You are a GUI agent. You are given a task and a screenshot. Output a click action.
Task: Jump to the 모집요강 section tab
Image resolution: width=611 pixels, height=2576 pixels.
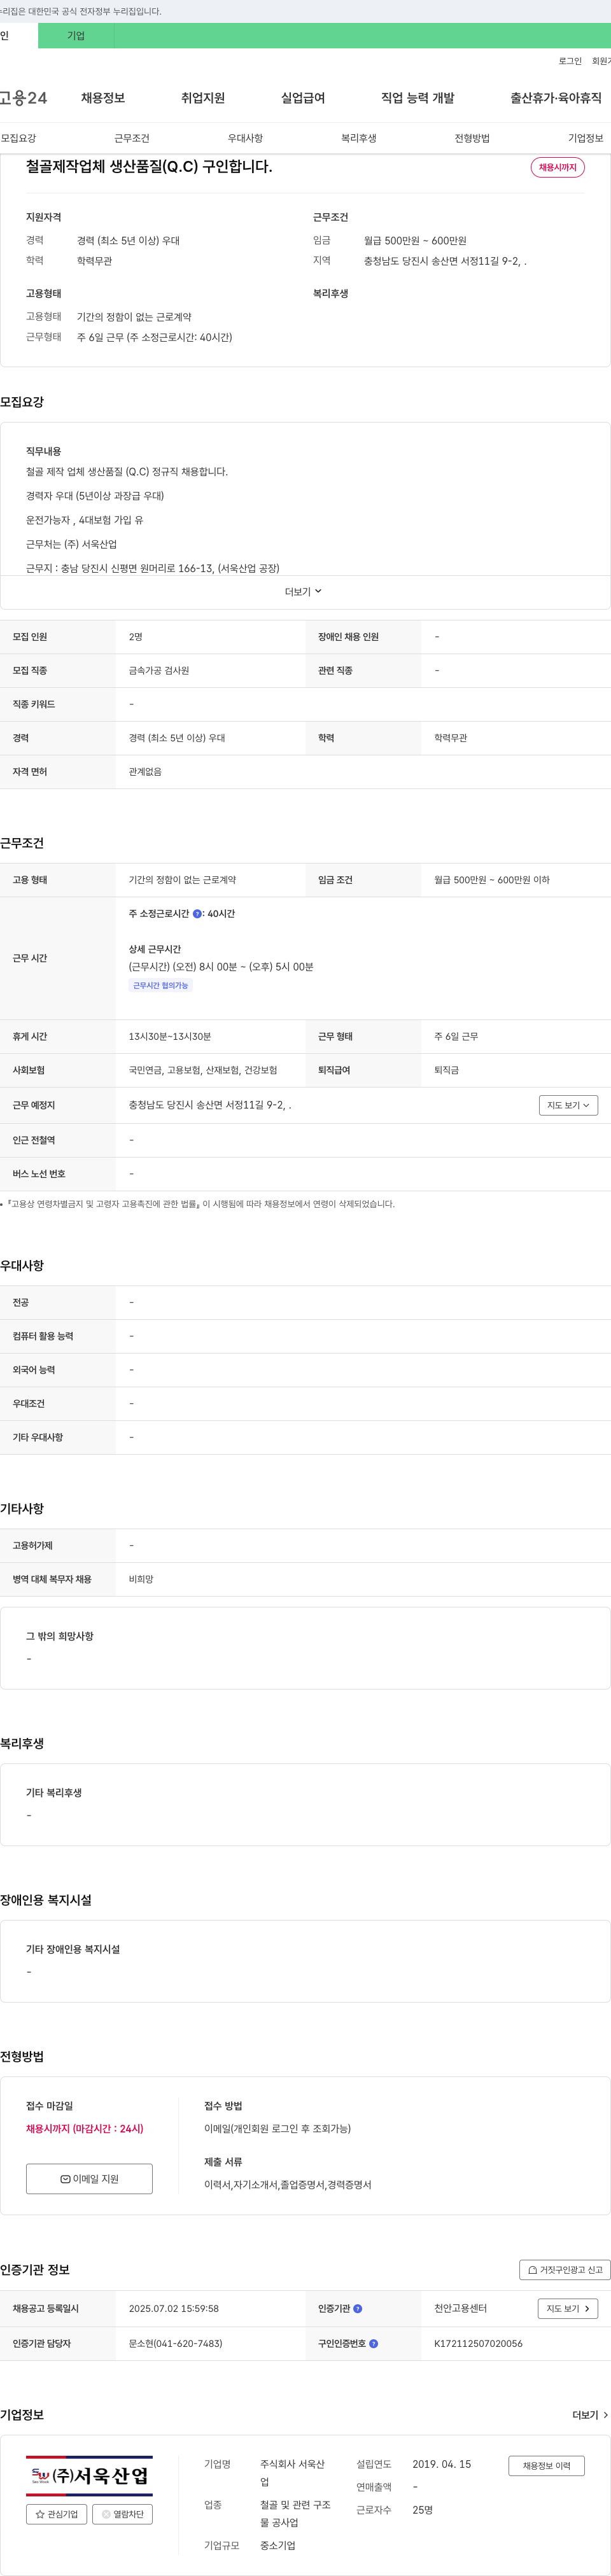tap(19, 138)
